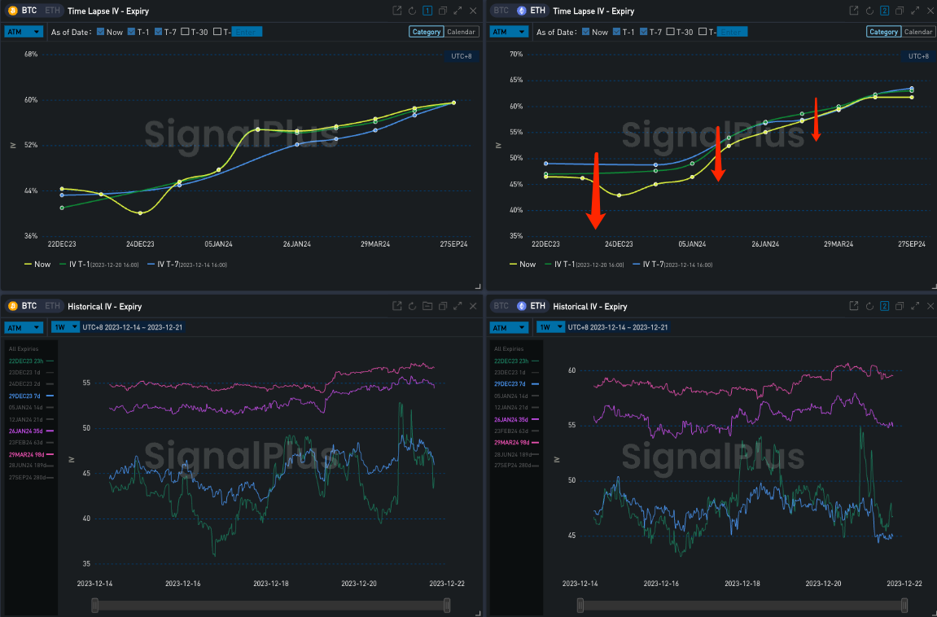
Task: Switch ETH Historical IV panel to BTC
Action: (x=501, y=306)
